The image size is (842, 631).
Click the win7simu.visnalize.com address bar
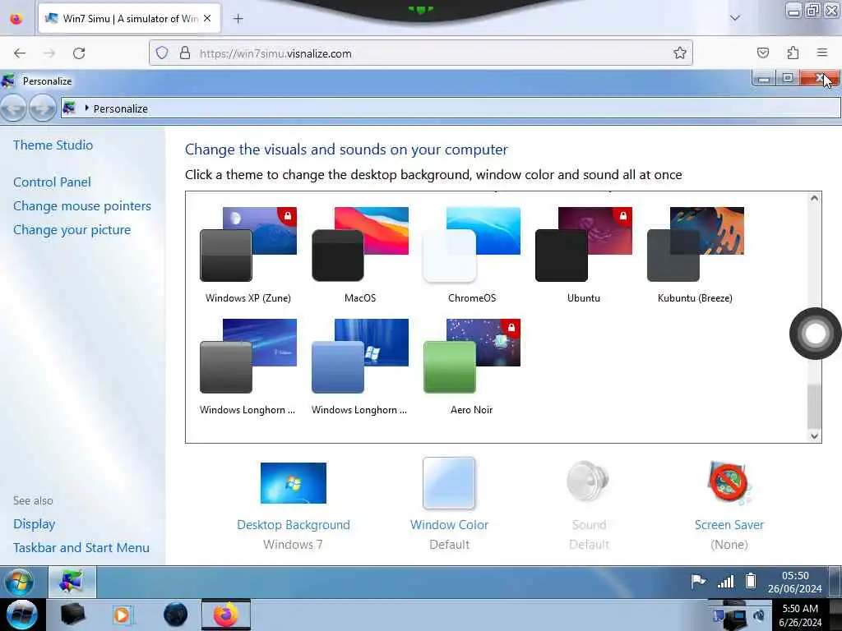420,53
